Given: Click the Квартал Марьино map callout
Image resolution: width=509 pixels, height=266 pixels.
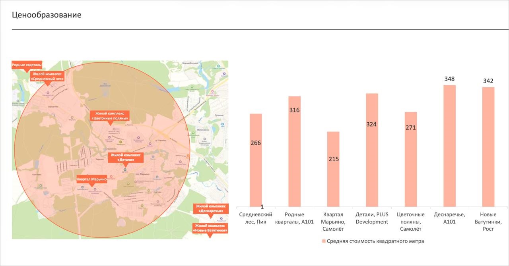Looking at the screenshot, I should click(92, 179).
